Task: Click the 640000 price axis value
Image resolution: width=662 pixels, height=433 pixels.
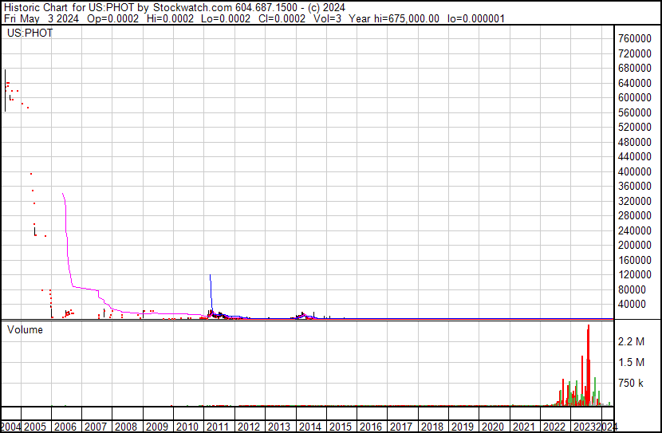Action: [635, 83]
